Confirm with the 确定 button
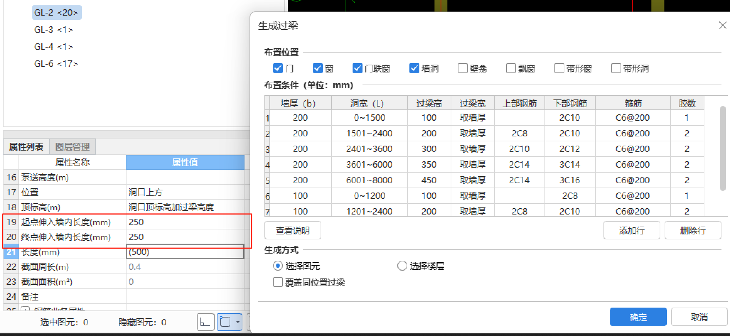Viewport: 730px width, 336px height. 638,317
